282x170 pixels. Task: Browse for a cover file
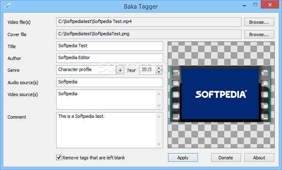click(259, 34)
